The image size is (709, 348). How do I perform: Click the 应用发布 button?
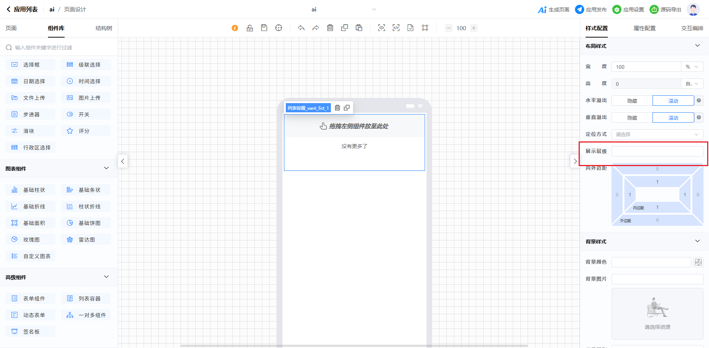tap(591, 10)
